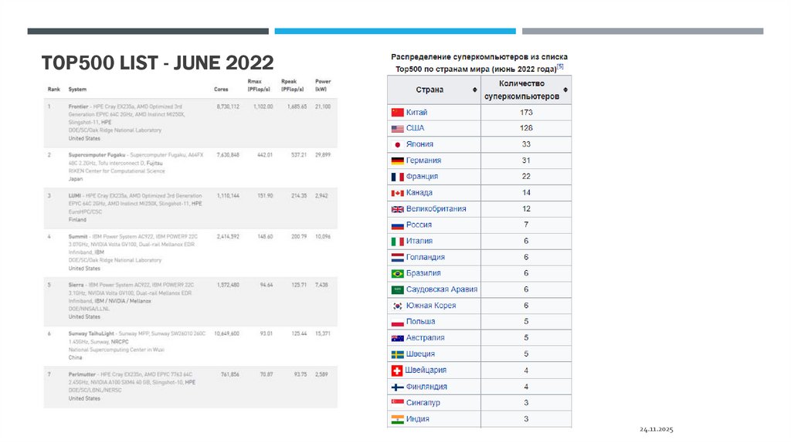Sort the table by the Страна column arrows

point(475,90)
